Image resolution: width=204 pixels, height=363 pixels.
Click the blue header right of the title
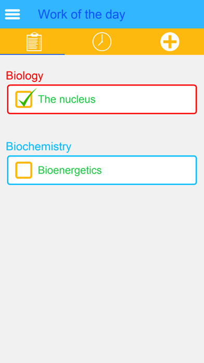tap(164, 15)
